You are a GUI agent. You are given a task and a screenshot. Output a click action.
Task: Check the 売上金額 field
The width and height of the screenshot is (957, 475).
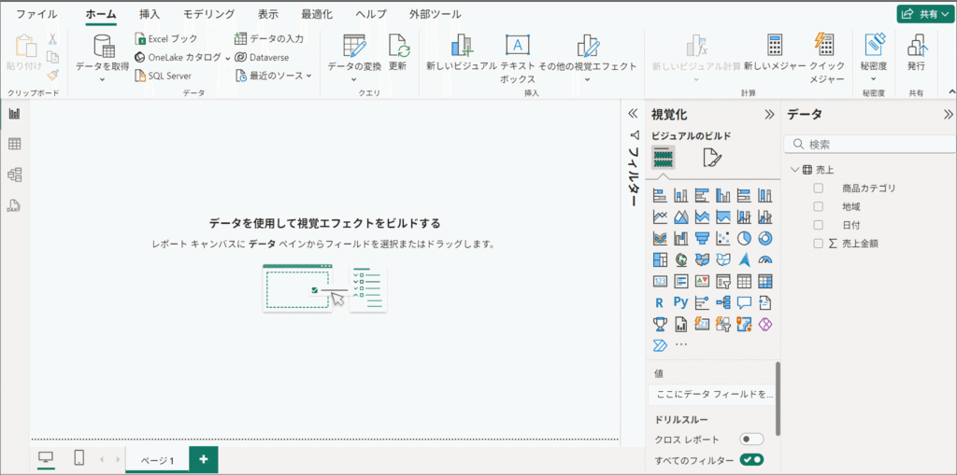(819, 244)
